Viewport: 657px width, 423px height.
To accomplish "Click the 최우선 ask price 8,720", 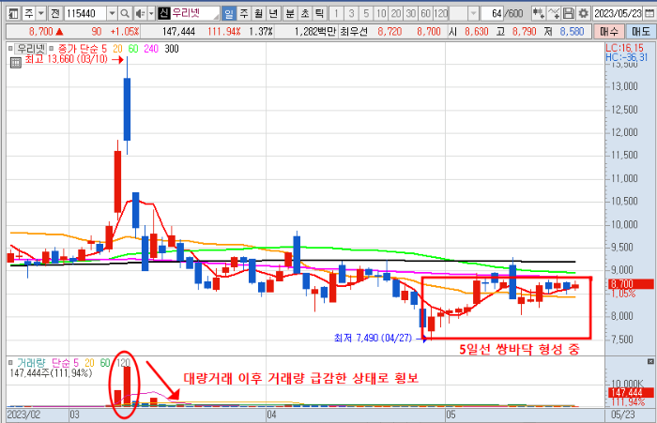I will [390, 31].
